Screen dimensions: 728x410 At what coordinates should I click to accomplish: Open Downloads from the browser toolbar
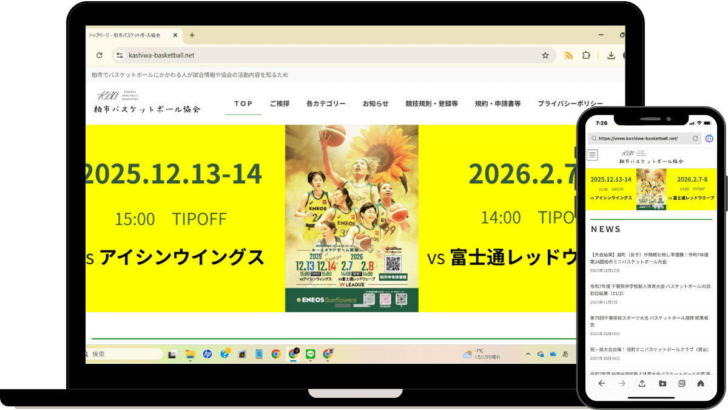[611, 56]
